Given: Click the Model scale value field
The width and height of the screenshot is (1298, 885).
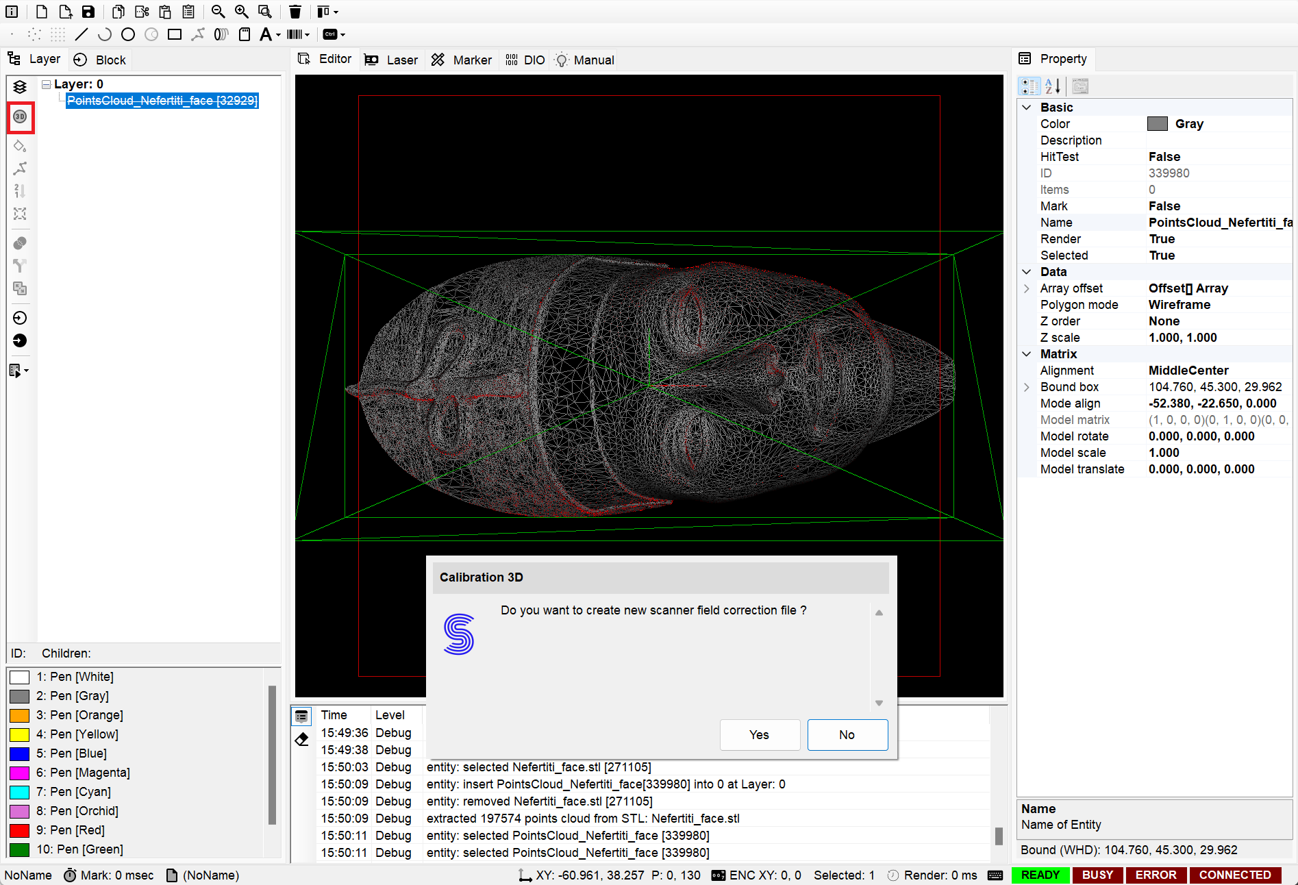Looking at the screenshot, I should coord(1219,453).
